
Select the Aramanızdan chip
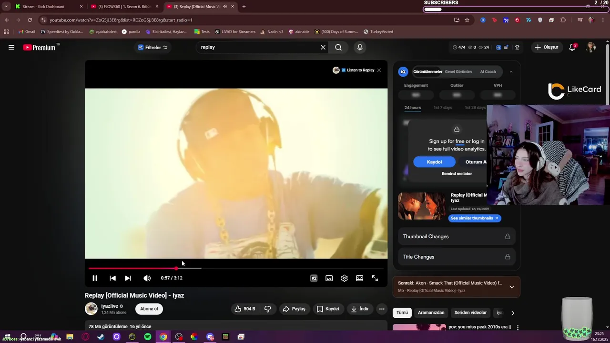pyautogui.click(x=431, y=313)
